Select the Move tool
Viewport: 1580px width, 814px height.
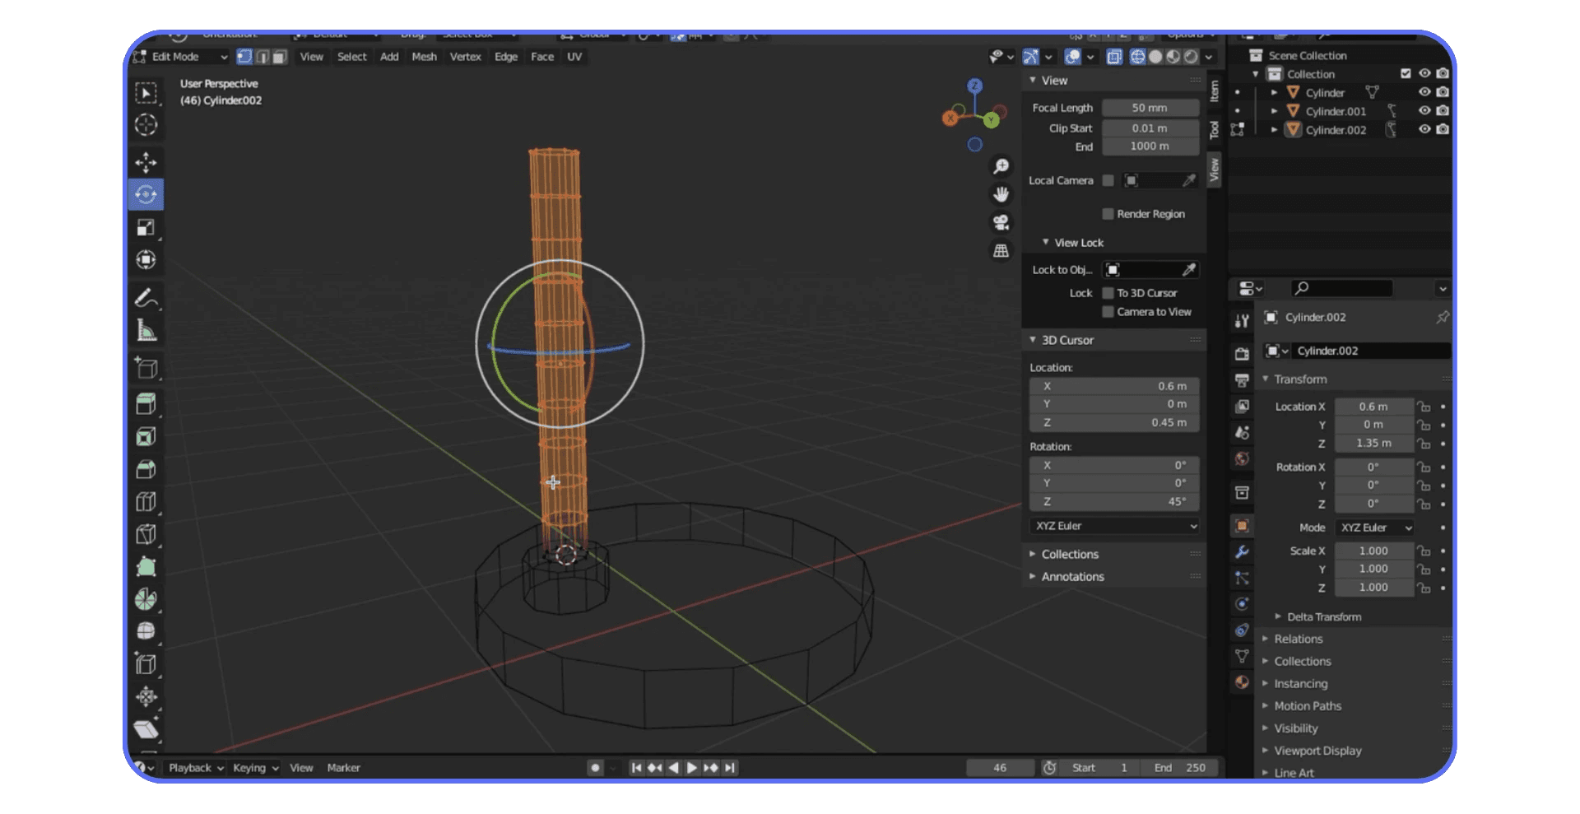(146, 161)
